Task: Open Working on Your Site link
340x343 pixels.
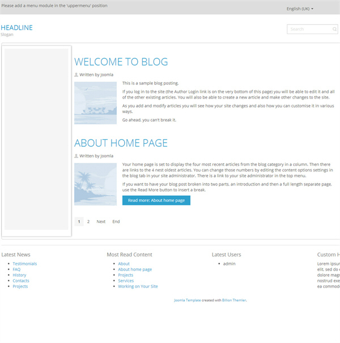Action: click(x=138, y=286)
